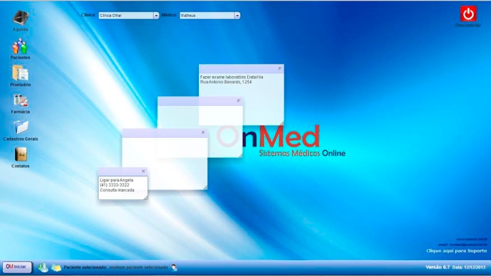Click 'nenhum paciente selecionado' status text
The image size is (491, 276).
(x=138, y=267)
